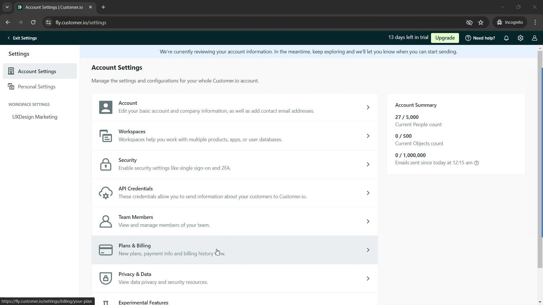
Task: Select Personal Settings in the sidebar
Action: (36, 87)
